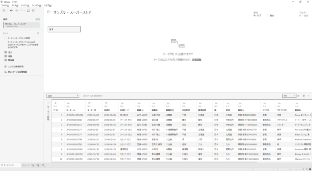The height and width of the screenshot is (171, 312).
Task: Open the サーバー menu
Action: (x=25, y=5)
